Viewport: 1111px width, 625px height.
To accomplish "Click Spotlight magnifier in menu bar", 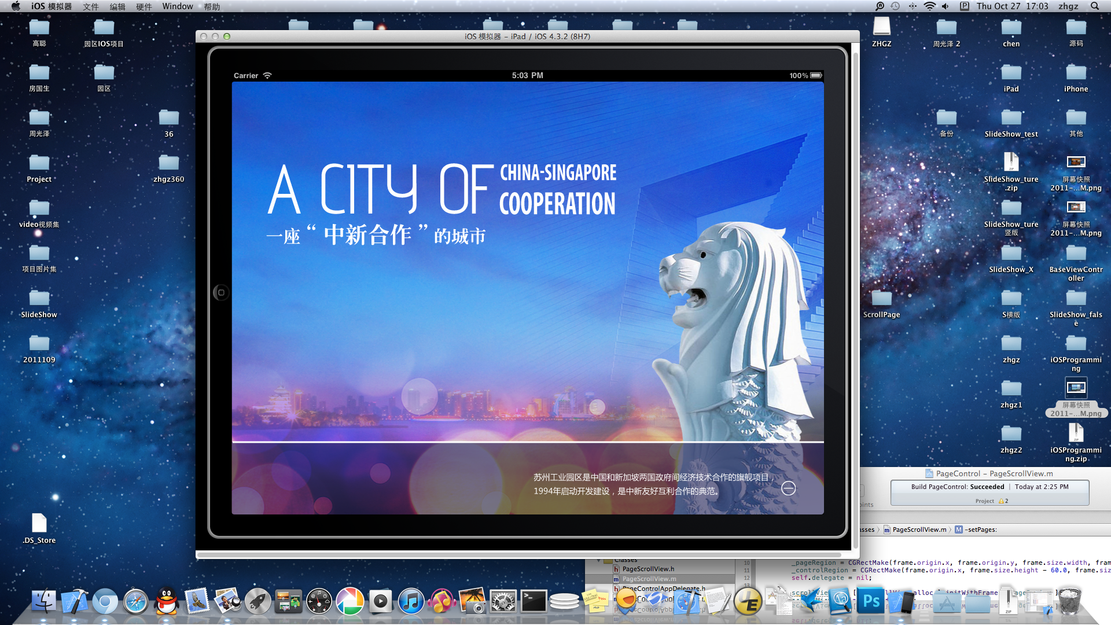I will pyautogui.click(x=1094, y=6).
